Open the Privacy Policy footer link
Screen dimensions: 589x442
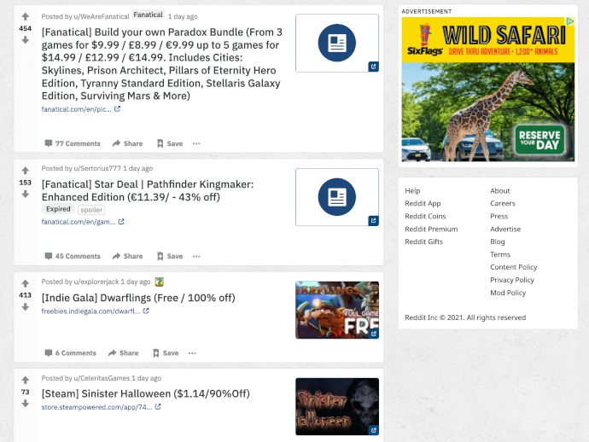tap(512, 280)
